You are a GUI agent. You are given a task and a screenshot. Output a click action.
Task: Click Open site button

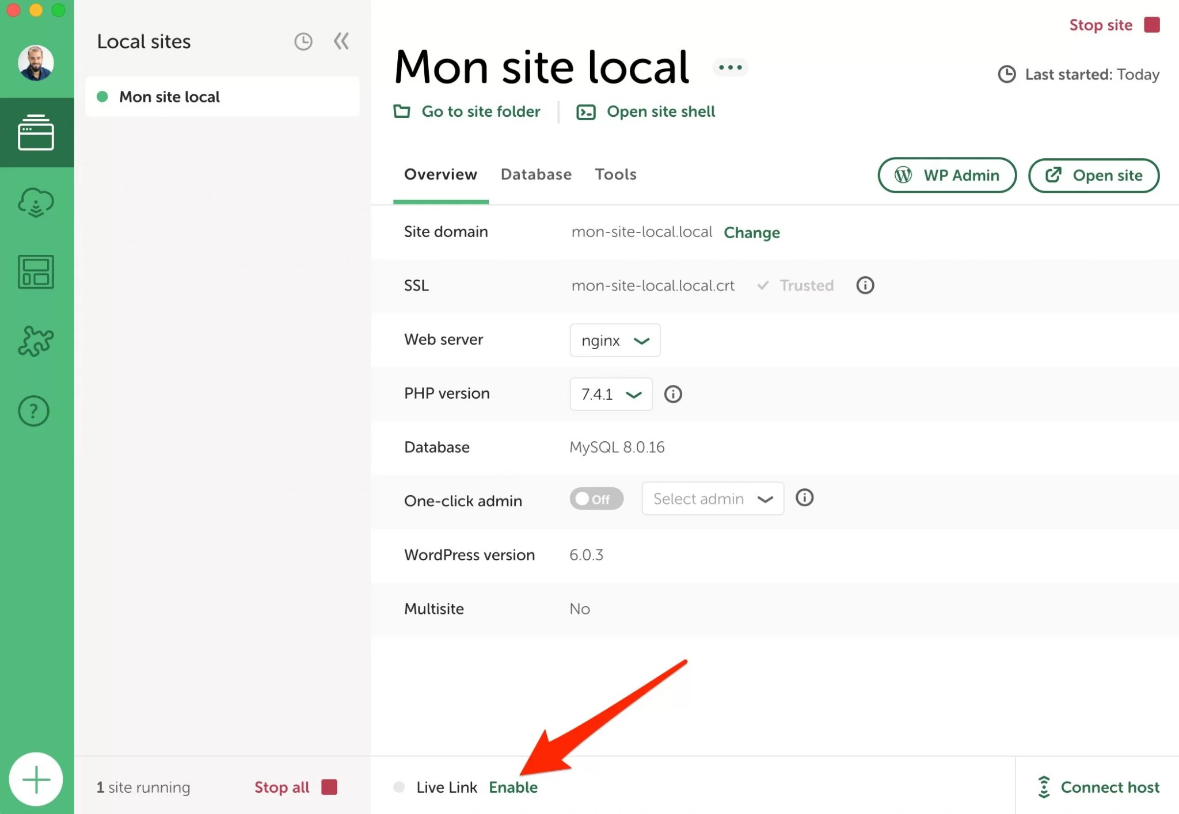point(1094,175)
